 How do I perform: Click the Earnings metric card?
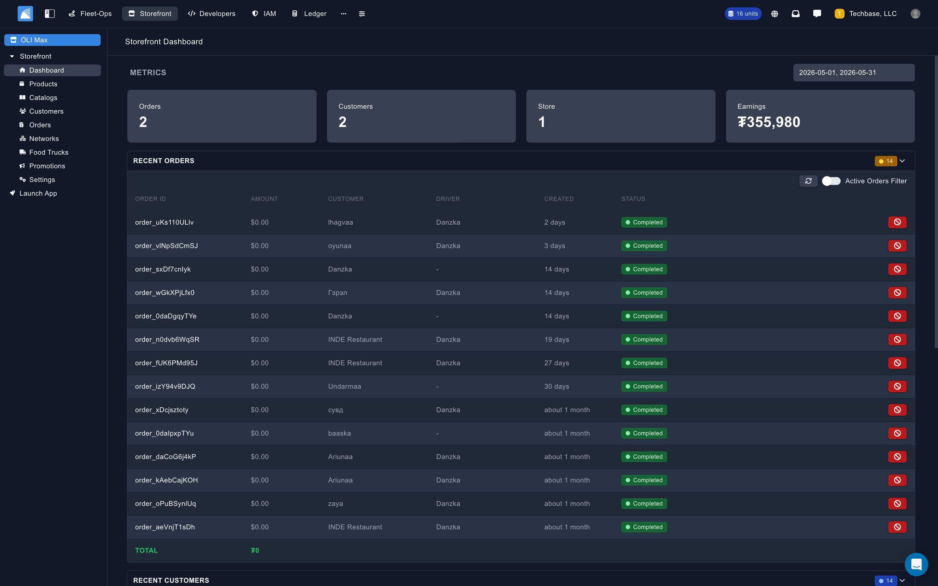[x=820, y=116]
